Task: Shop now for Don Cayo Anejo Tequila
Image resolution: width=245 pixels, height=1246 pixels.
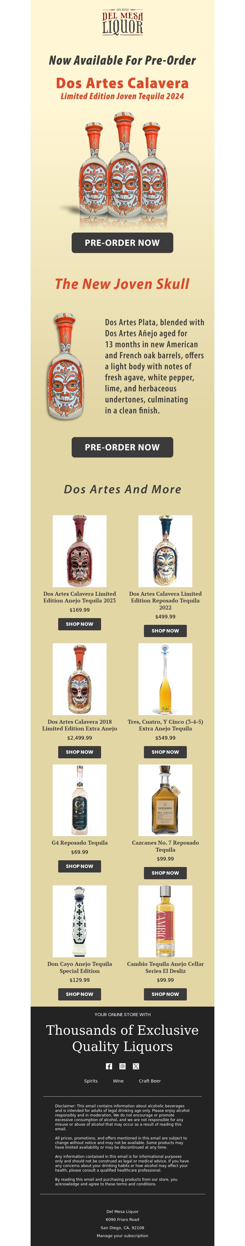Action: pos(79,994)
